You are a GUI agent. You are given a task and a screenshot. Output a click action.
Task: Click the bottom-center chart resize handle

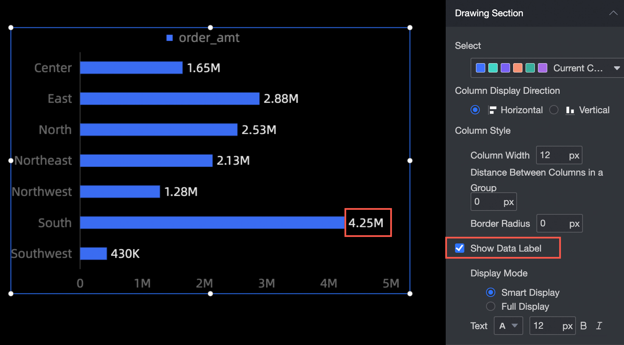pyautogui.click(x=210, y=294)
